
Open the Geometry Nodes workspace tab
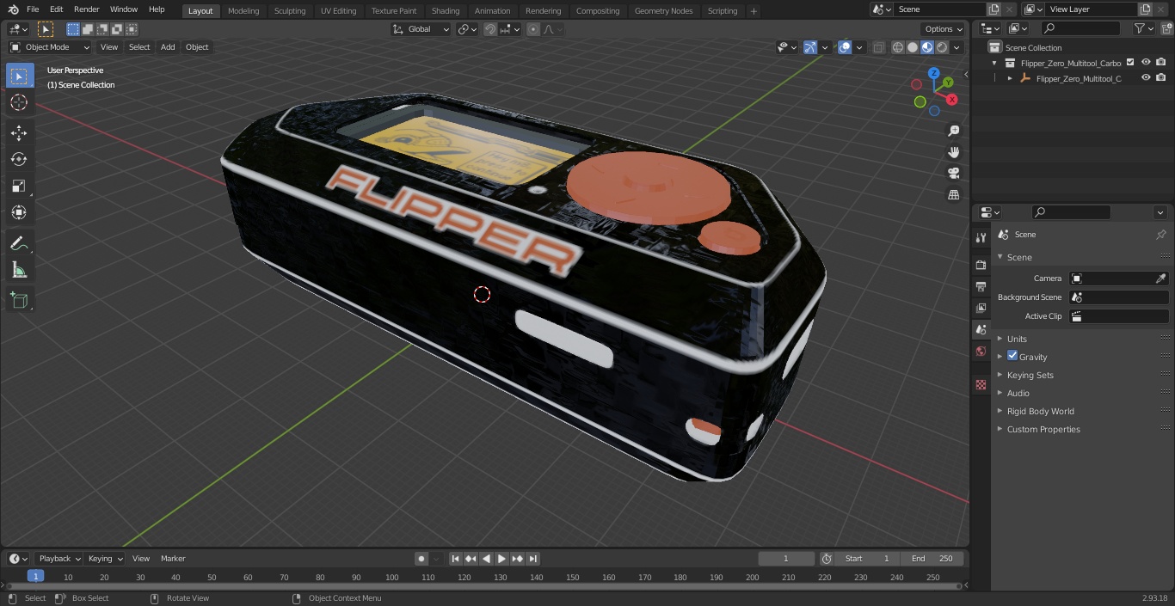click(x=663, y=10)
